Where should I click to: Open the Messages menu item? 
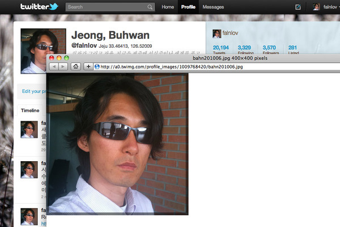[x=213, y=7]
